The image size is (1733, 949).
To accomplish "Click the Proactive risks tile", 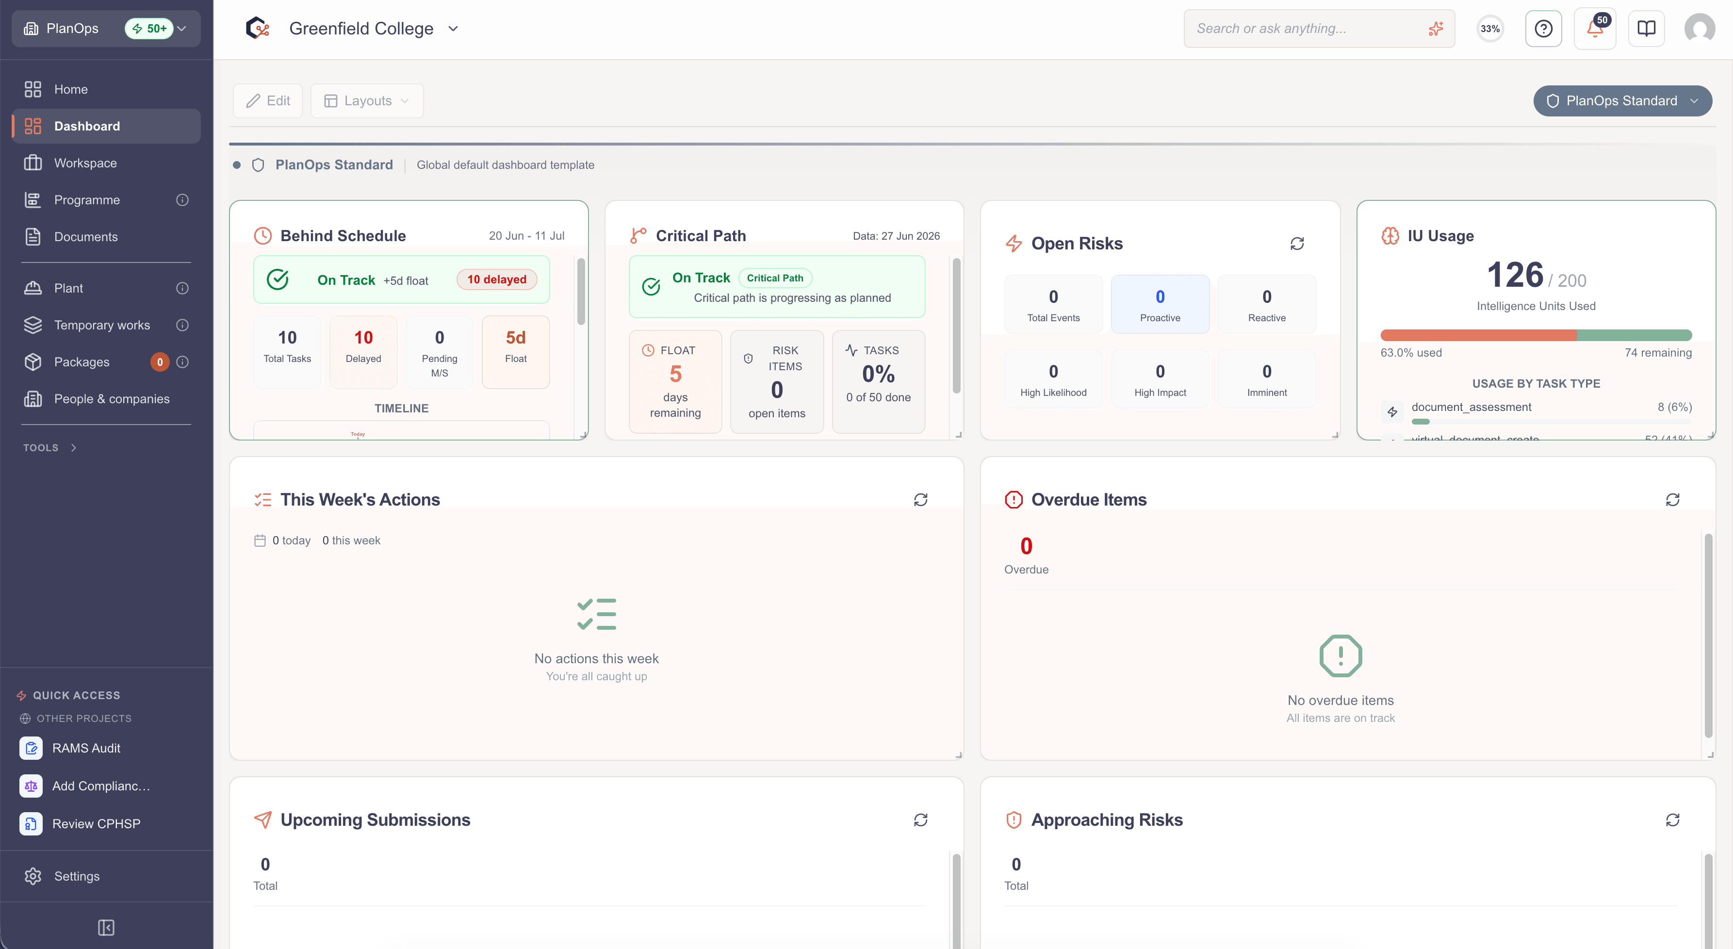I will (x=1160, y=304).
